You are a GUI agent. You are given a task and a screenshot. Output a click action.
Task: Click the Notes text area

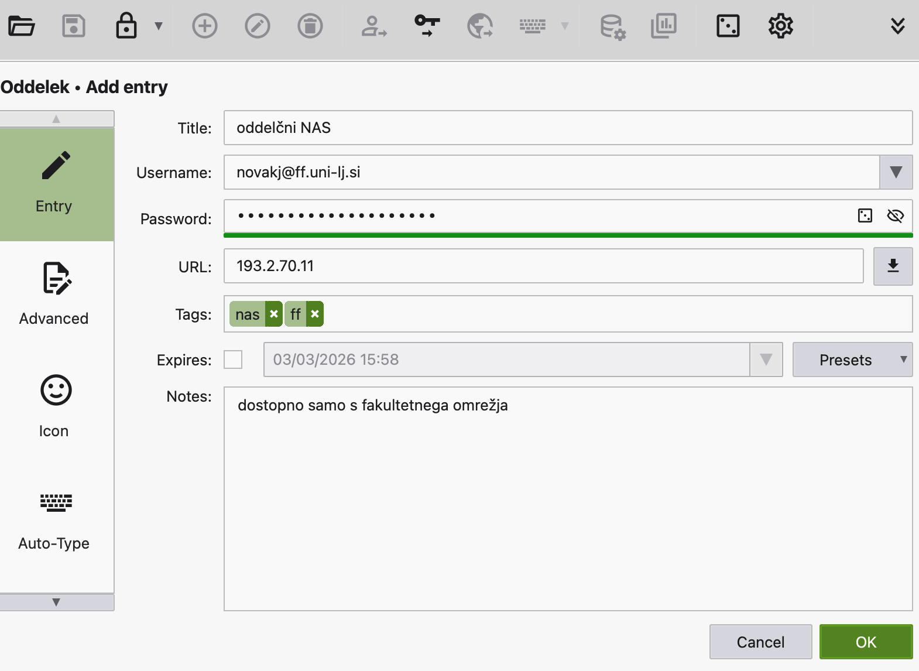click(568, 499)
